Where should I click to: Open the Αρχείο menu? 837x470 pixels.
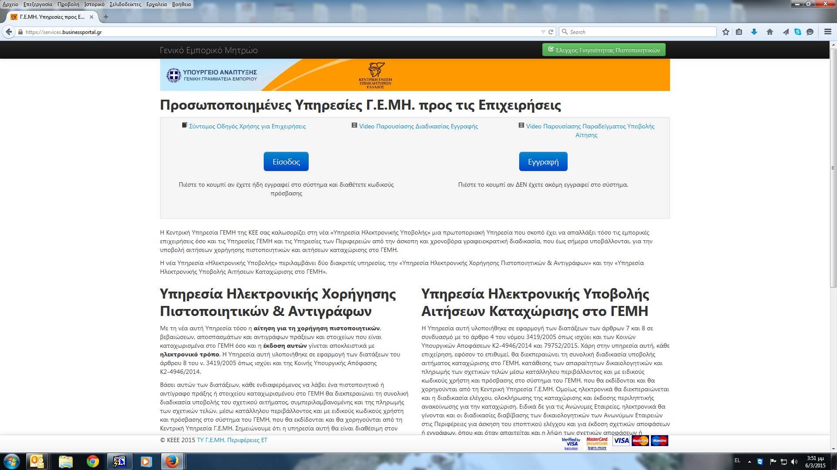(10, 4)
